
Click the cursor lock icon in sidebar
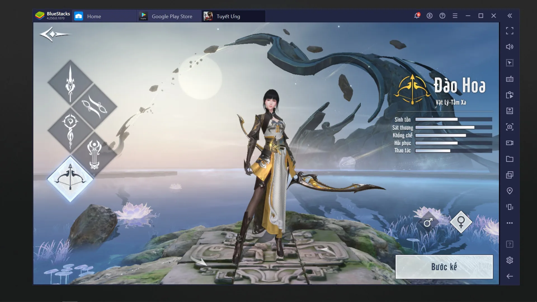coord(510,63)
